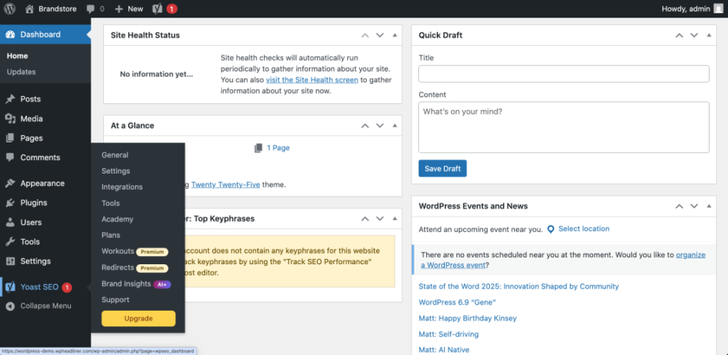The height and width of the screenshot is (355, 728).
Task: Click the Yoast SEO sidebar logo icon
Action: (x=10, y=287)
